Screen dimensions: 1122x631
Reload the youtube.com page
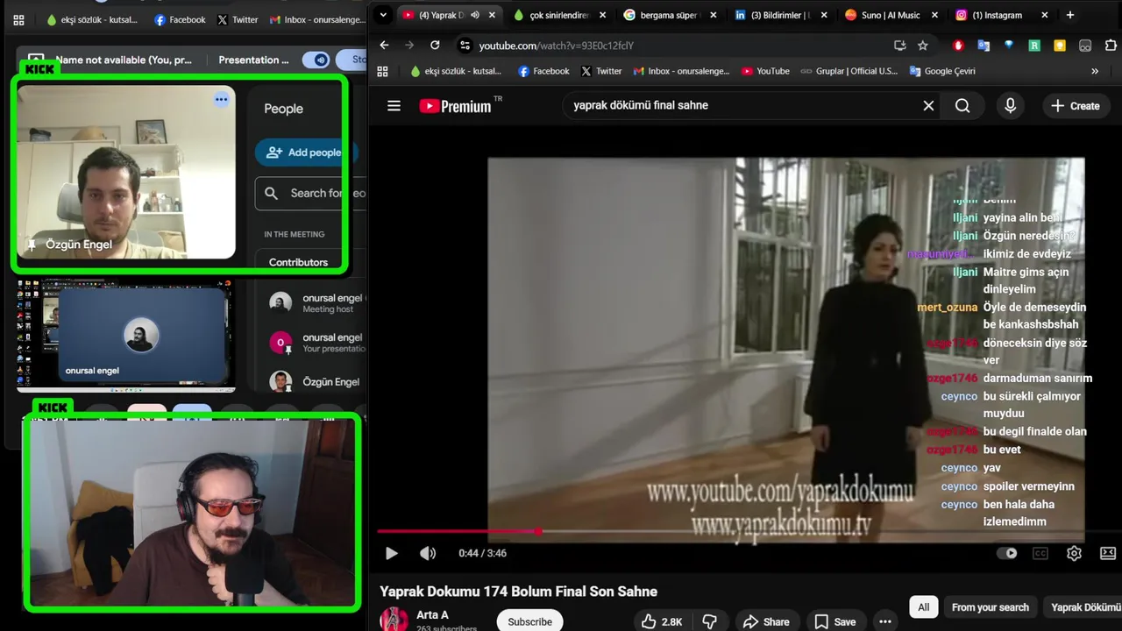[435, 46]
